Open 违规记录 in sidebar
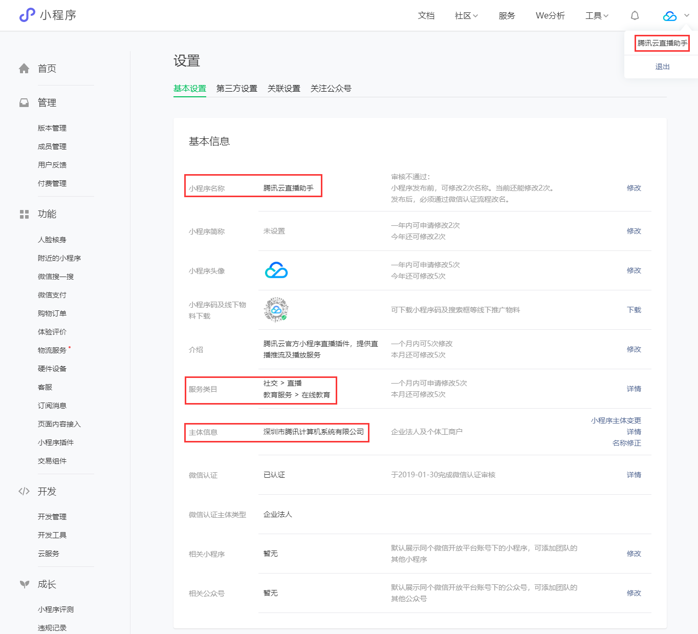This screenshot has width=698, height=634. (x=52, y=628)
